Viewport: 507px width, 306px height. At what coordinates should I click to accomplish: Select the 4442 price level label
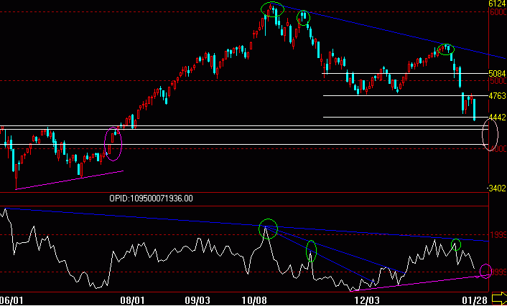point(498,118)
